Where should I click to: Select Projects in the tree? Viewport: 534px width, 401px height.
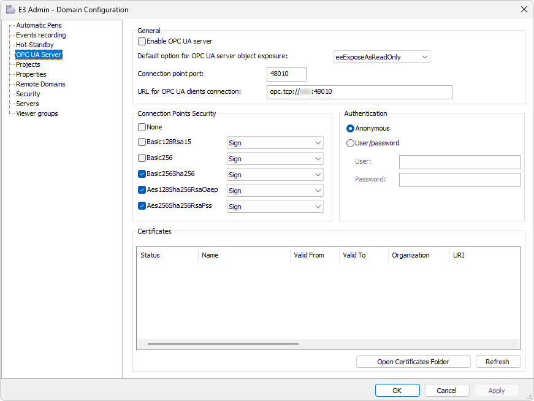pyautogui.click(x=28, y=65)
